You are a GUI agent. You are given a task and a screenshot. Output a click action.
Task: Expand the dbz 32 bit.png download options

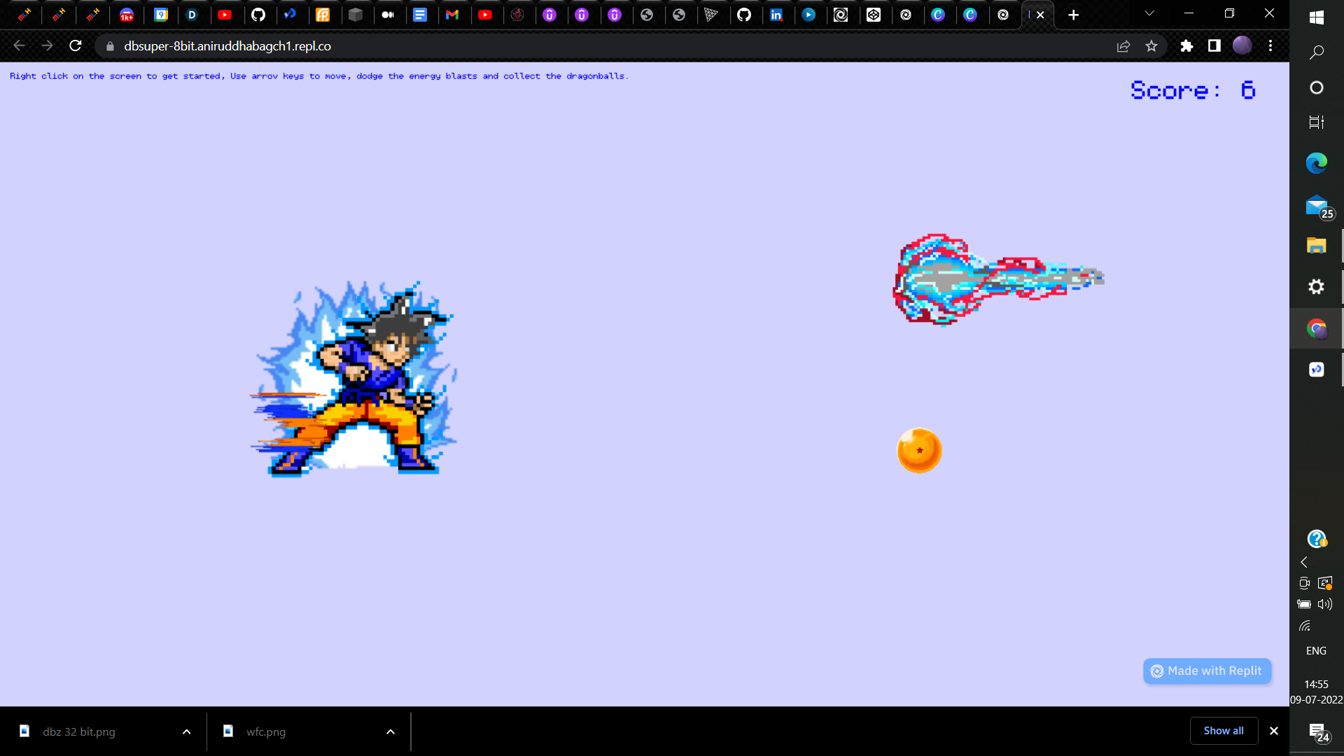pos(186,731)
